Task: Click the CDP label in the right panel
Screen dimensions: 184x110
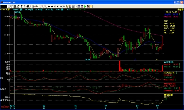Action: tap(166, 21)
